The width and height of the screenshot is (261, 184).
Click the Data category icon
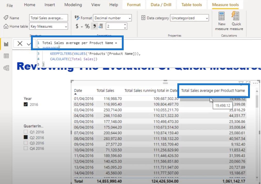point(143,18)
